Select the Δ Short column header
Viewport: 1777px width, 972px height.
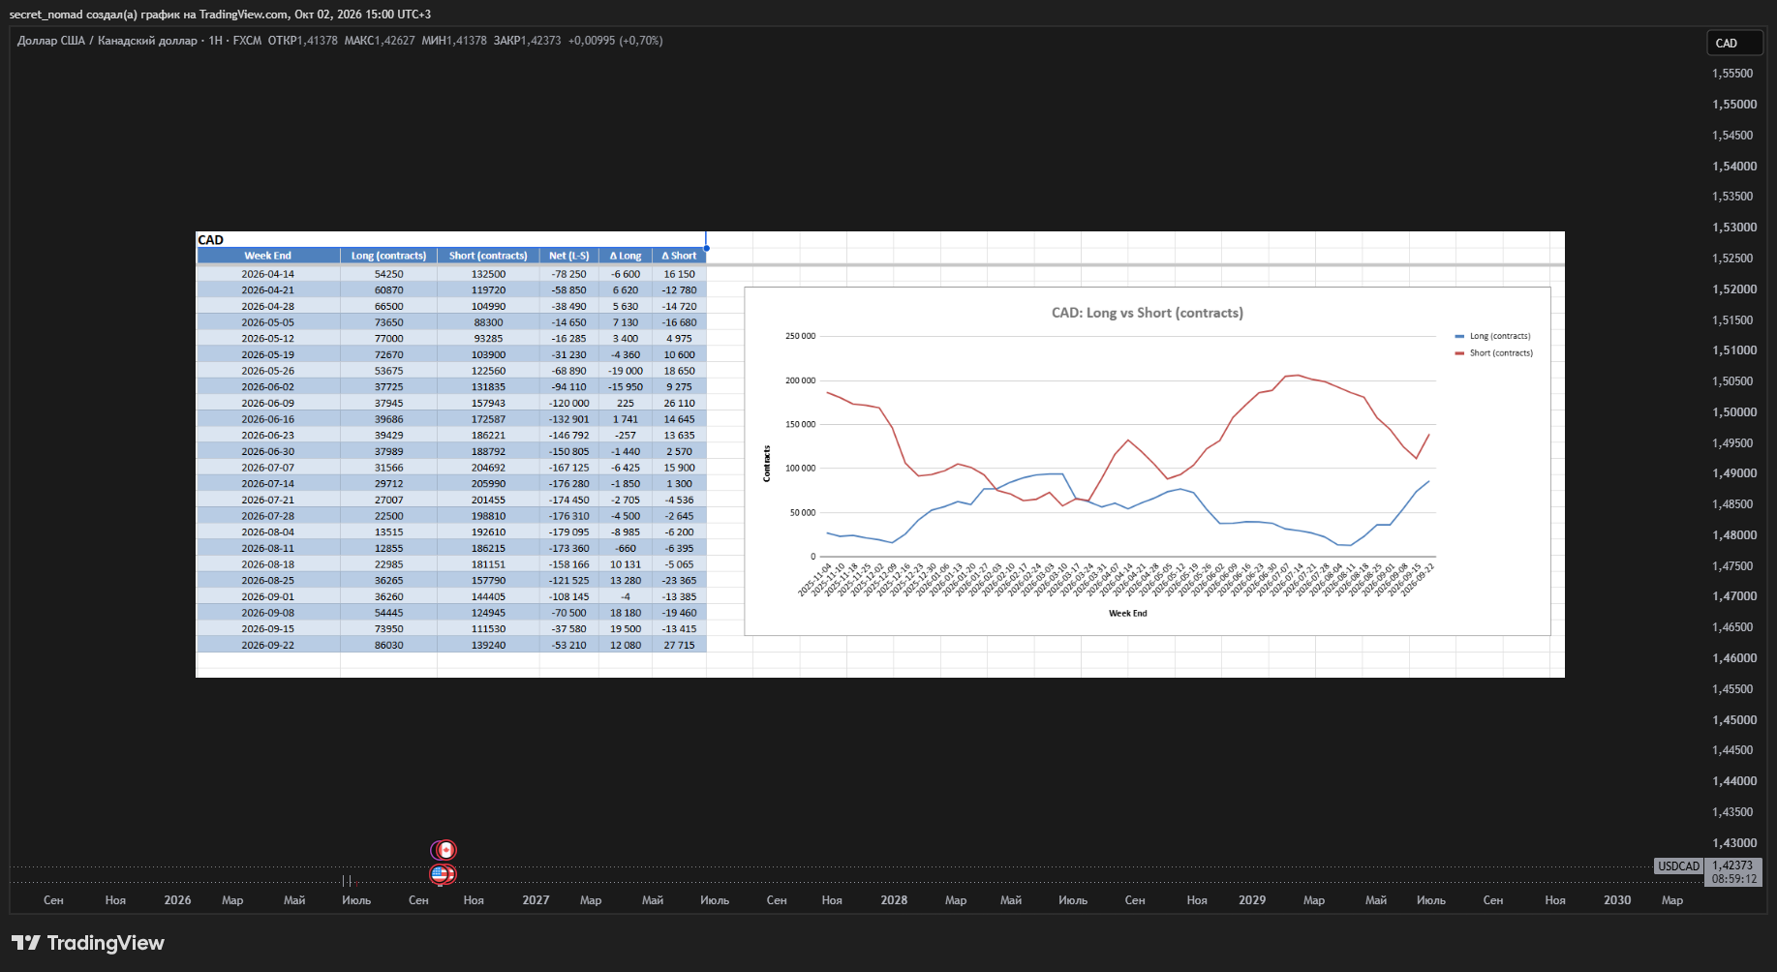680,256
